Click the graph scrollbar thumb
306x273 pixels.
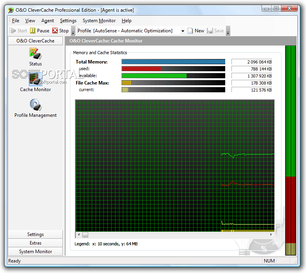[x=85, y=234]
